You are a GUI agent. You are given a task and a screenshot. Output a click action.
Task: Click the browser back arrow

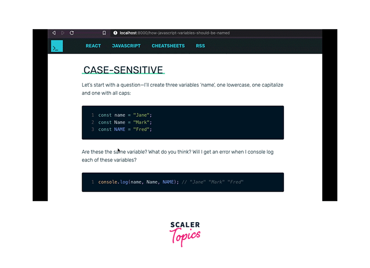tap(54, 33)
